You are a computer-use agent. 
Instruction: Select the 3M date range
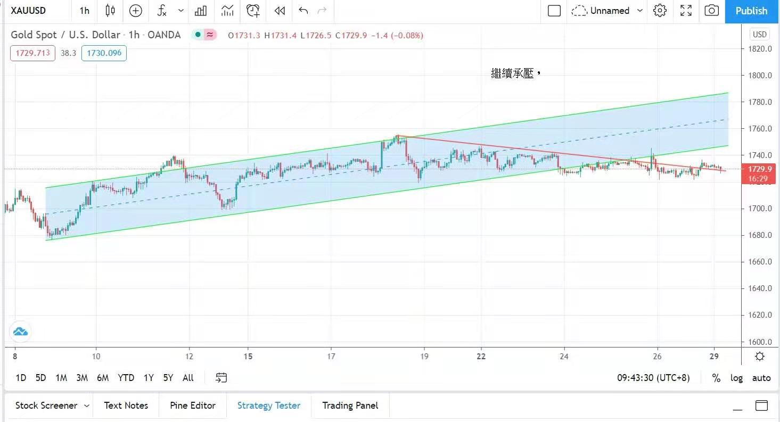point(81,378)
